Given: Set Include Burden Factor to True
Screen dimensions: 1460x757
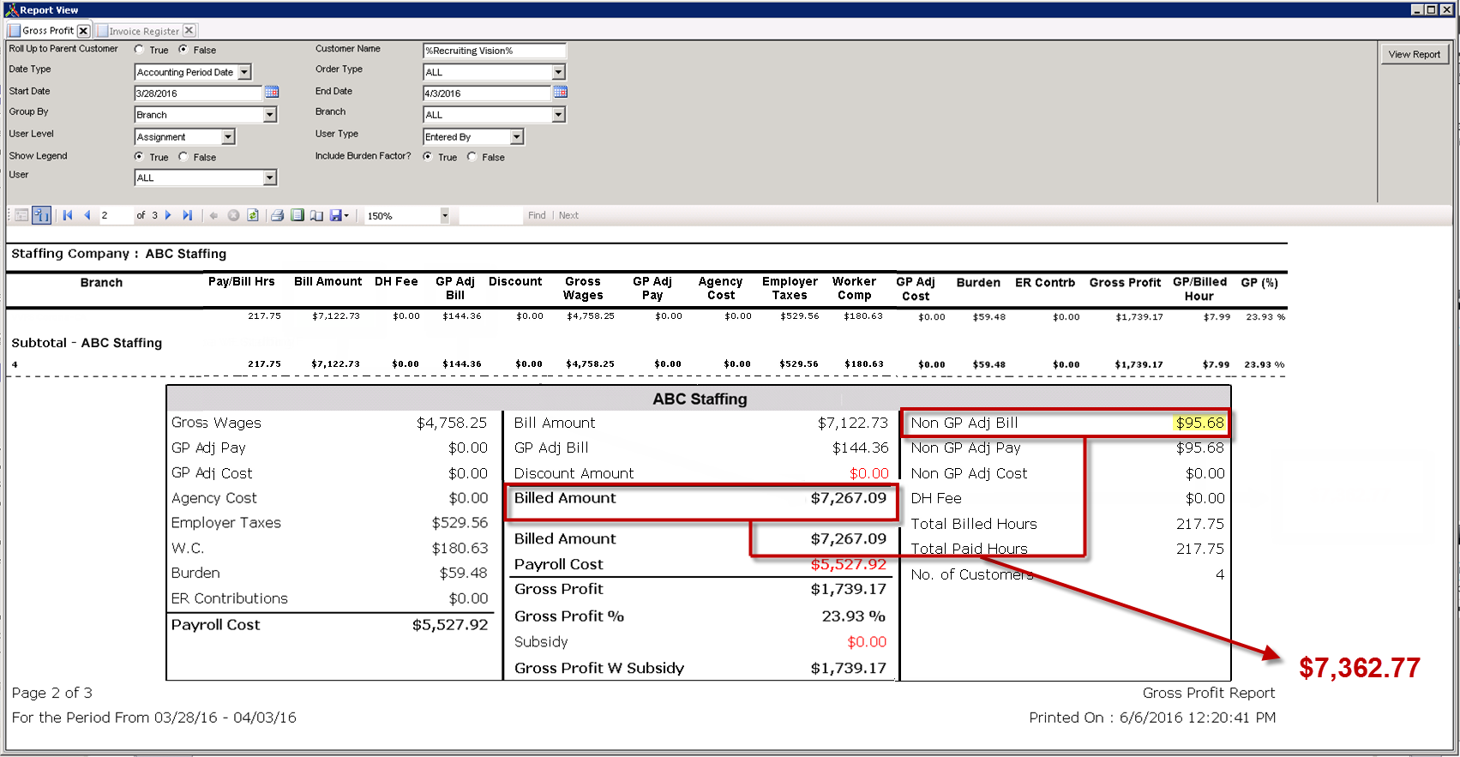Looking at the screenshot, I should tap(427, 157).
